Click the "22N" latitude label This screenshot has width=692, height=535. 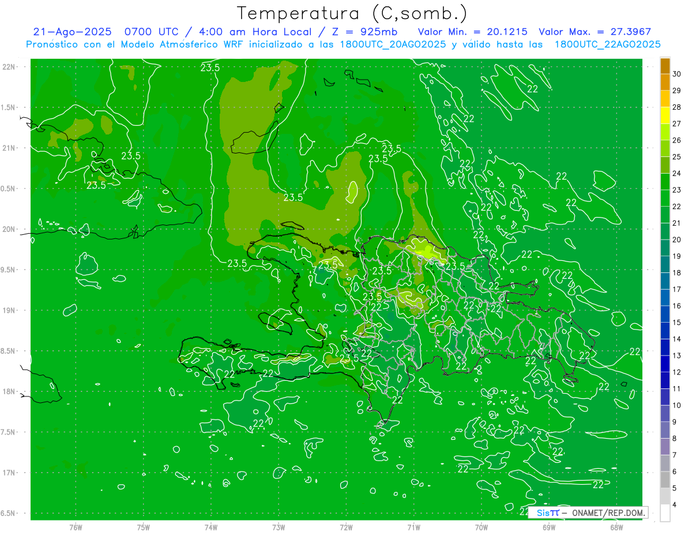click(x=9, y=67)
